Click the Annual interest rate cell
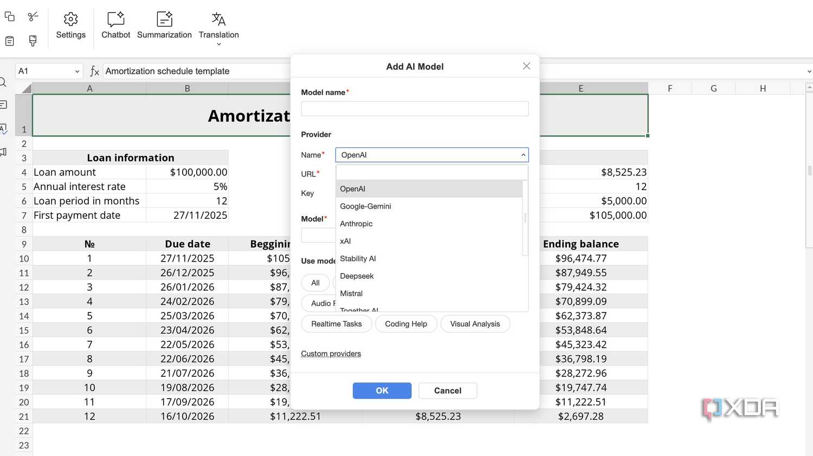This screenshot has width=813, height=456. click(89, 186)
